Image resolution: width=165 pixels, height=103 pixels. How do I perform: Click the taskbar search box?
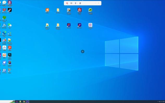[x=7, y=101]
